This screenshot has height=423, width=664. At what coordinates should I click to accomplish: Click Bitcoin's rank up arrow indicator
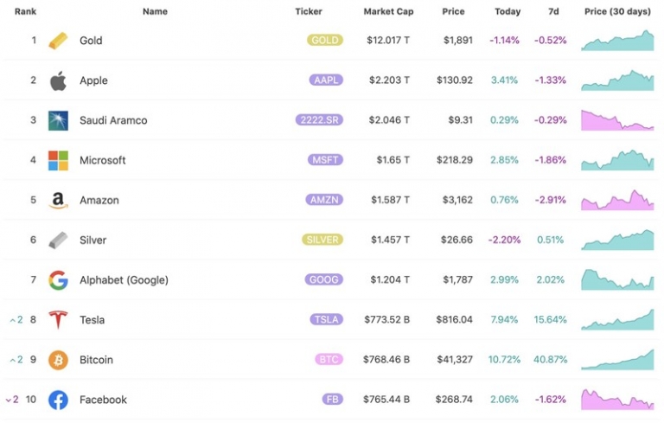tap(16, 360)
